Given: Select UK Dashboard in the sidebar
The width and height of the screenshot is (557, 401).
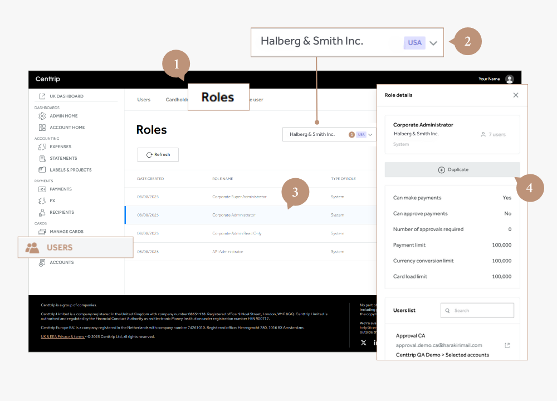Looking at the screenshot, I should coord(66,96).
